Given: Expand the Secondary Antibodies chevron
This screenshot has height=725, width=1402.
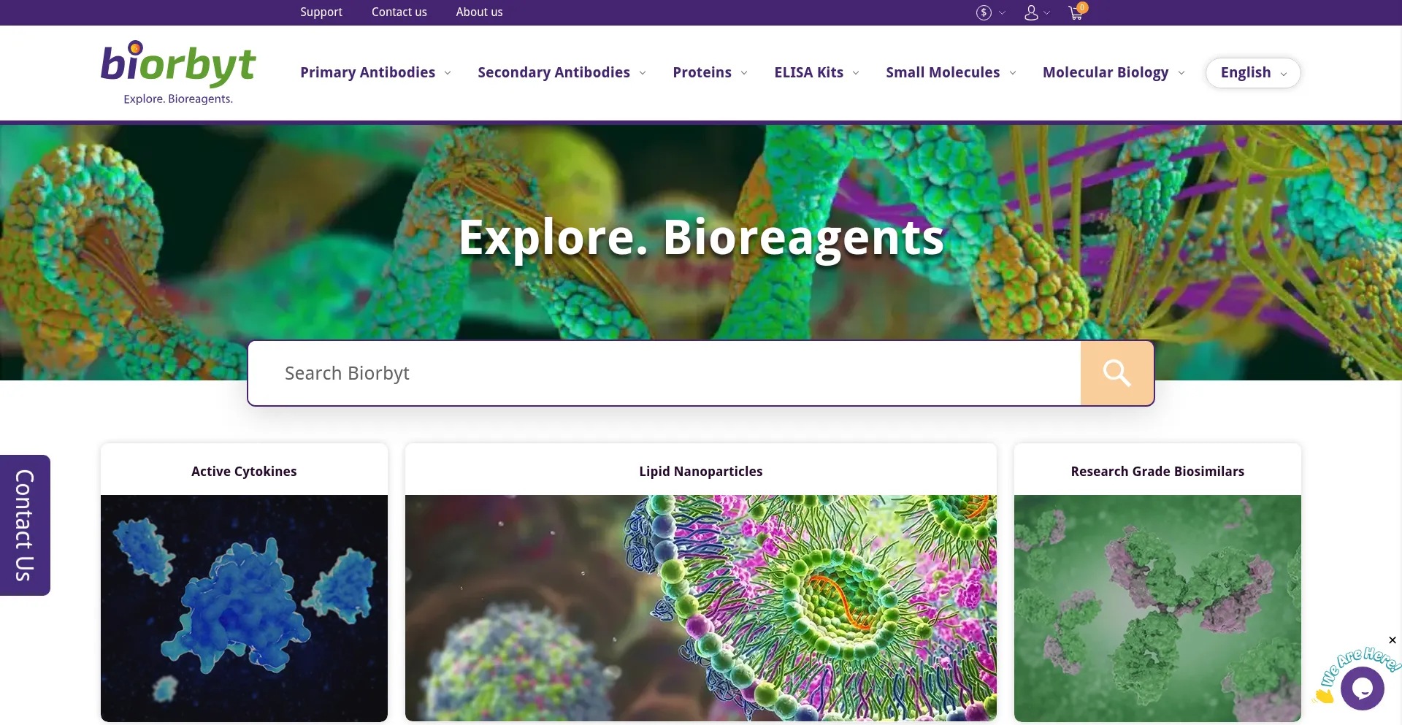Looking at the screenshot, I should coord(643,73).
